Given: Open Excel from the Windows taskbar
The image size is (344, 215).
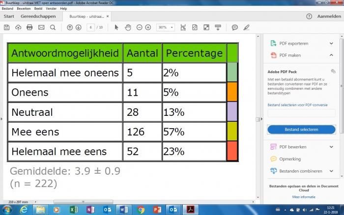Looking at the screenshot, I should tap(74, 210).
